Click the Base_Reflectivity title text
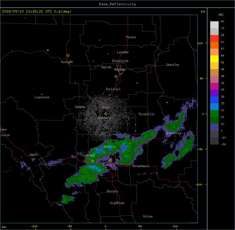Image resolution: width=235 pixels, height=230 pixels. click(x=117, y=4)
